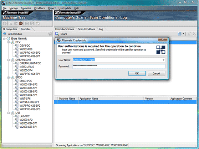Click the Scans magnifier icon
Screen dimensions: 199x149
click(57, 34)
